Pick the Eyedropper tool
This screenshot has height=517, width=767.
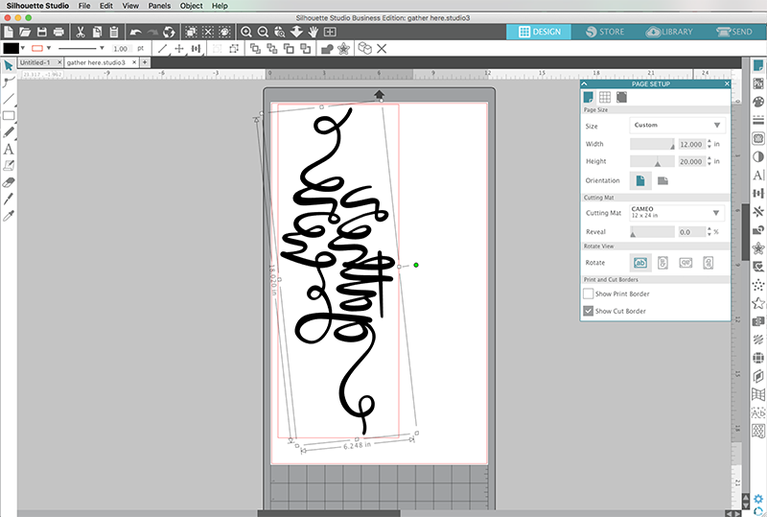(x=9, y=216)
